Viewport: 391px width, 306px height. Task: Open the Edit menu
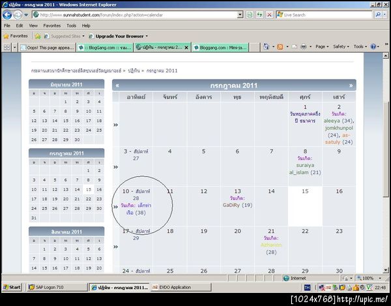pyautogui.click(x=20, y=25)
